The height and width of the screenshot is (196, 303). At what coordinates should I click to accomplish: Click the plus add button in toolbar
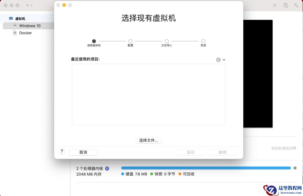coord(27,5)
